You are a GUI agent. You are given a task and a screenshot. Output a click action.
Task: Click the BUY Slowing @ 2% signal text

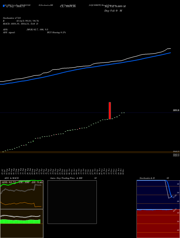click(57, 32)
